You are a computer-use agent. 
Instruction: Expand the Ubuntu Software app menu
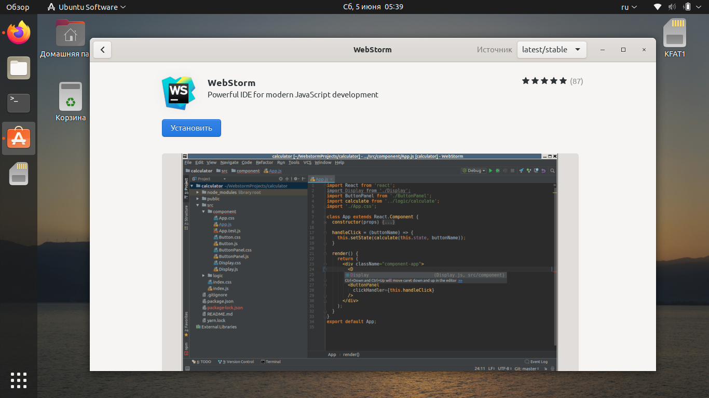(x=86, y=7)
